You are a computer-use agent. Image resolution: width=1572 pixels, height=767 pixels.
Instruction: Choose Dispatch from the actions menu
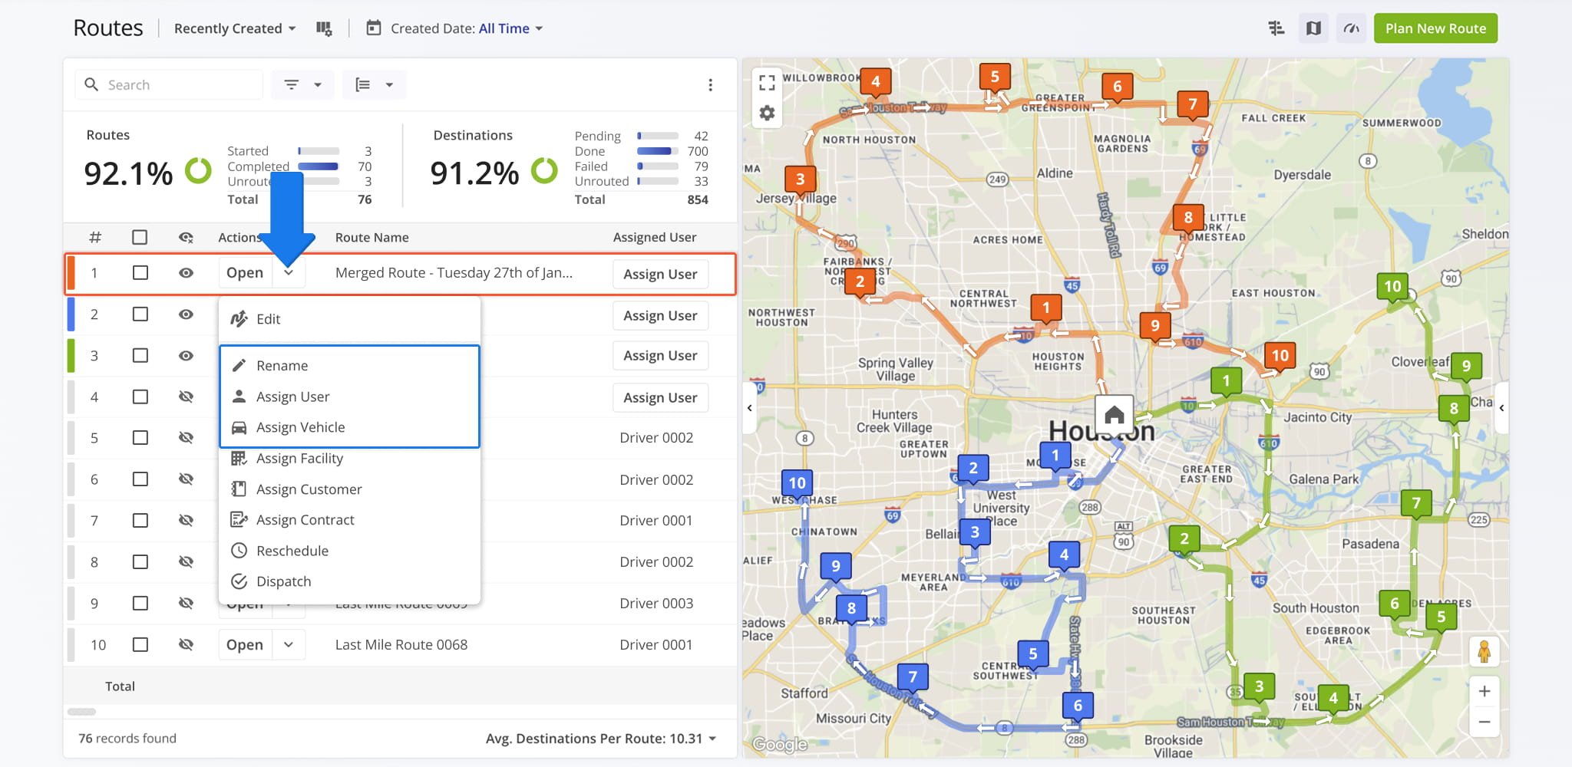click(284, 581)
